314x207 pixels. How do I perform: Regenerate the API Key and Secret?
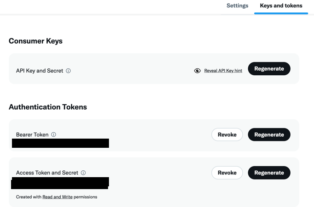point(269,69)
